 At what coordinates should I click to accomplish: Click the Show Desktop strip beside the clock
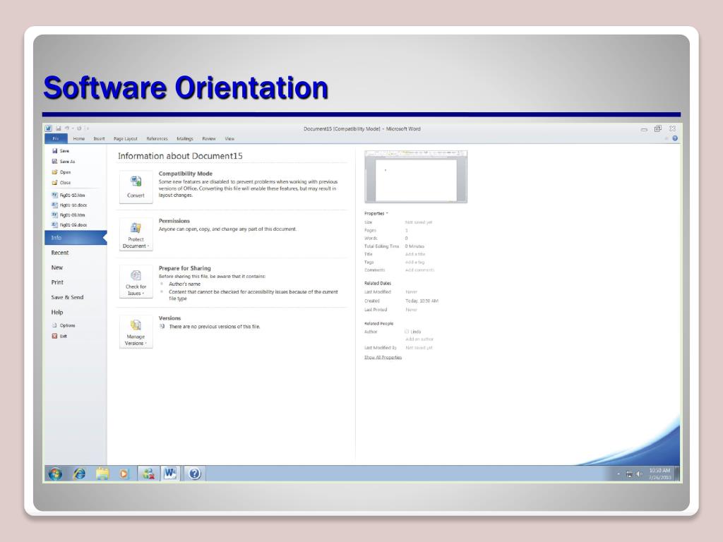[x=677, y=474]
